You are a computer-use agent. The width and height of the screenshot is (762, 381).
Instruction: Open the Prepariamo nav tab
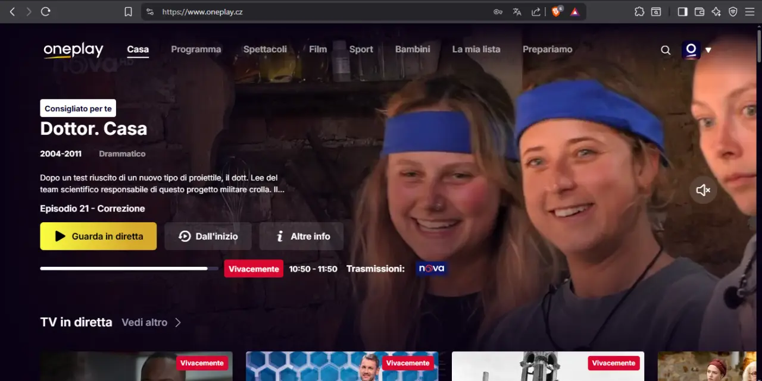(x=548, y=49)
